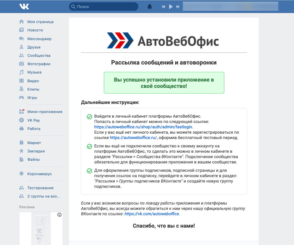The height and width of the screenshot is (245, 294).
Task: Open Закладки star icon
Action: (x=21, y=151)
